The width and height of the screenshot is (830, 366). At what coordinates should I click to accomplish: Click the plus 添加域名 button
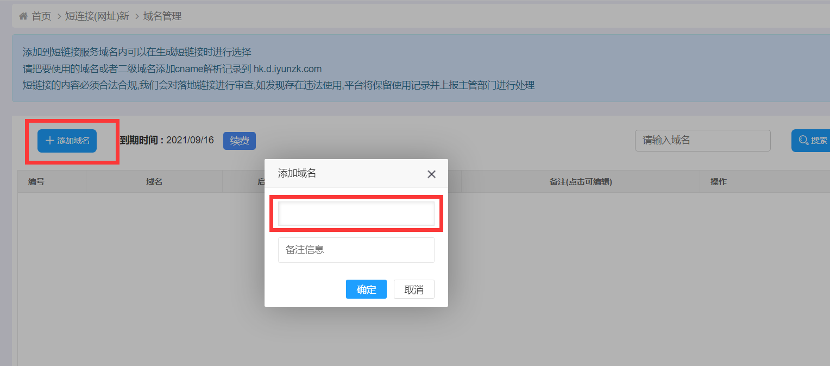[67, 141]
